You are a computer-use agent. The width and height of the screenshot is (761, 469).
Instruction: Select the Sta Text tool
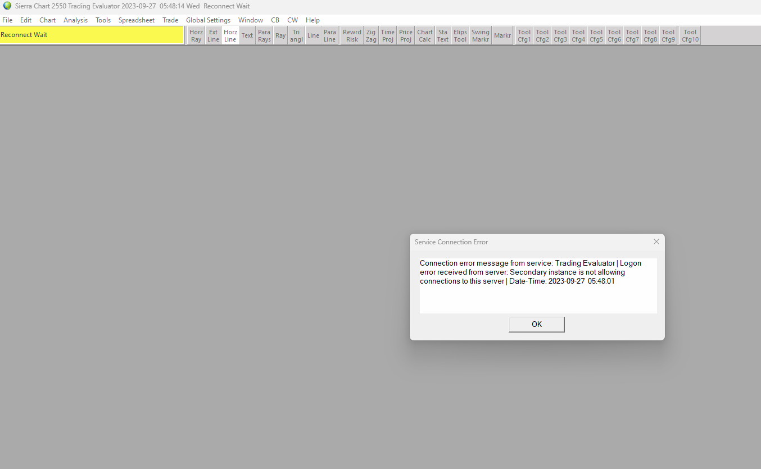click(443, 35)
